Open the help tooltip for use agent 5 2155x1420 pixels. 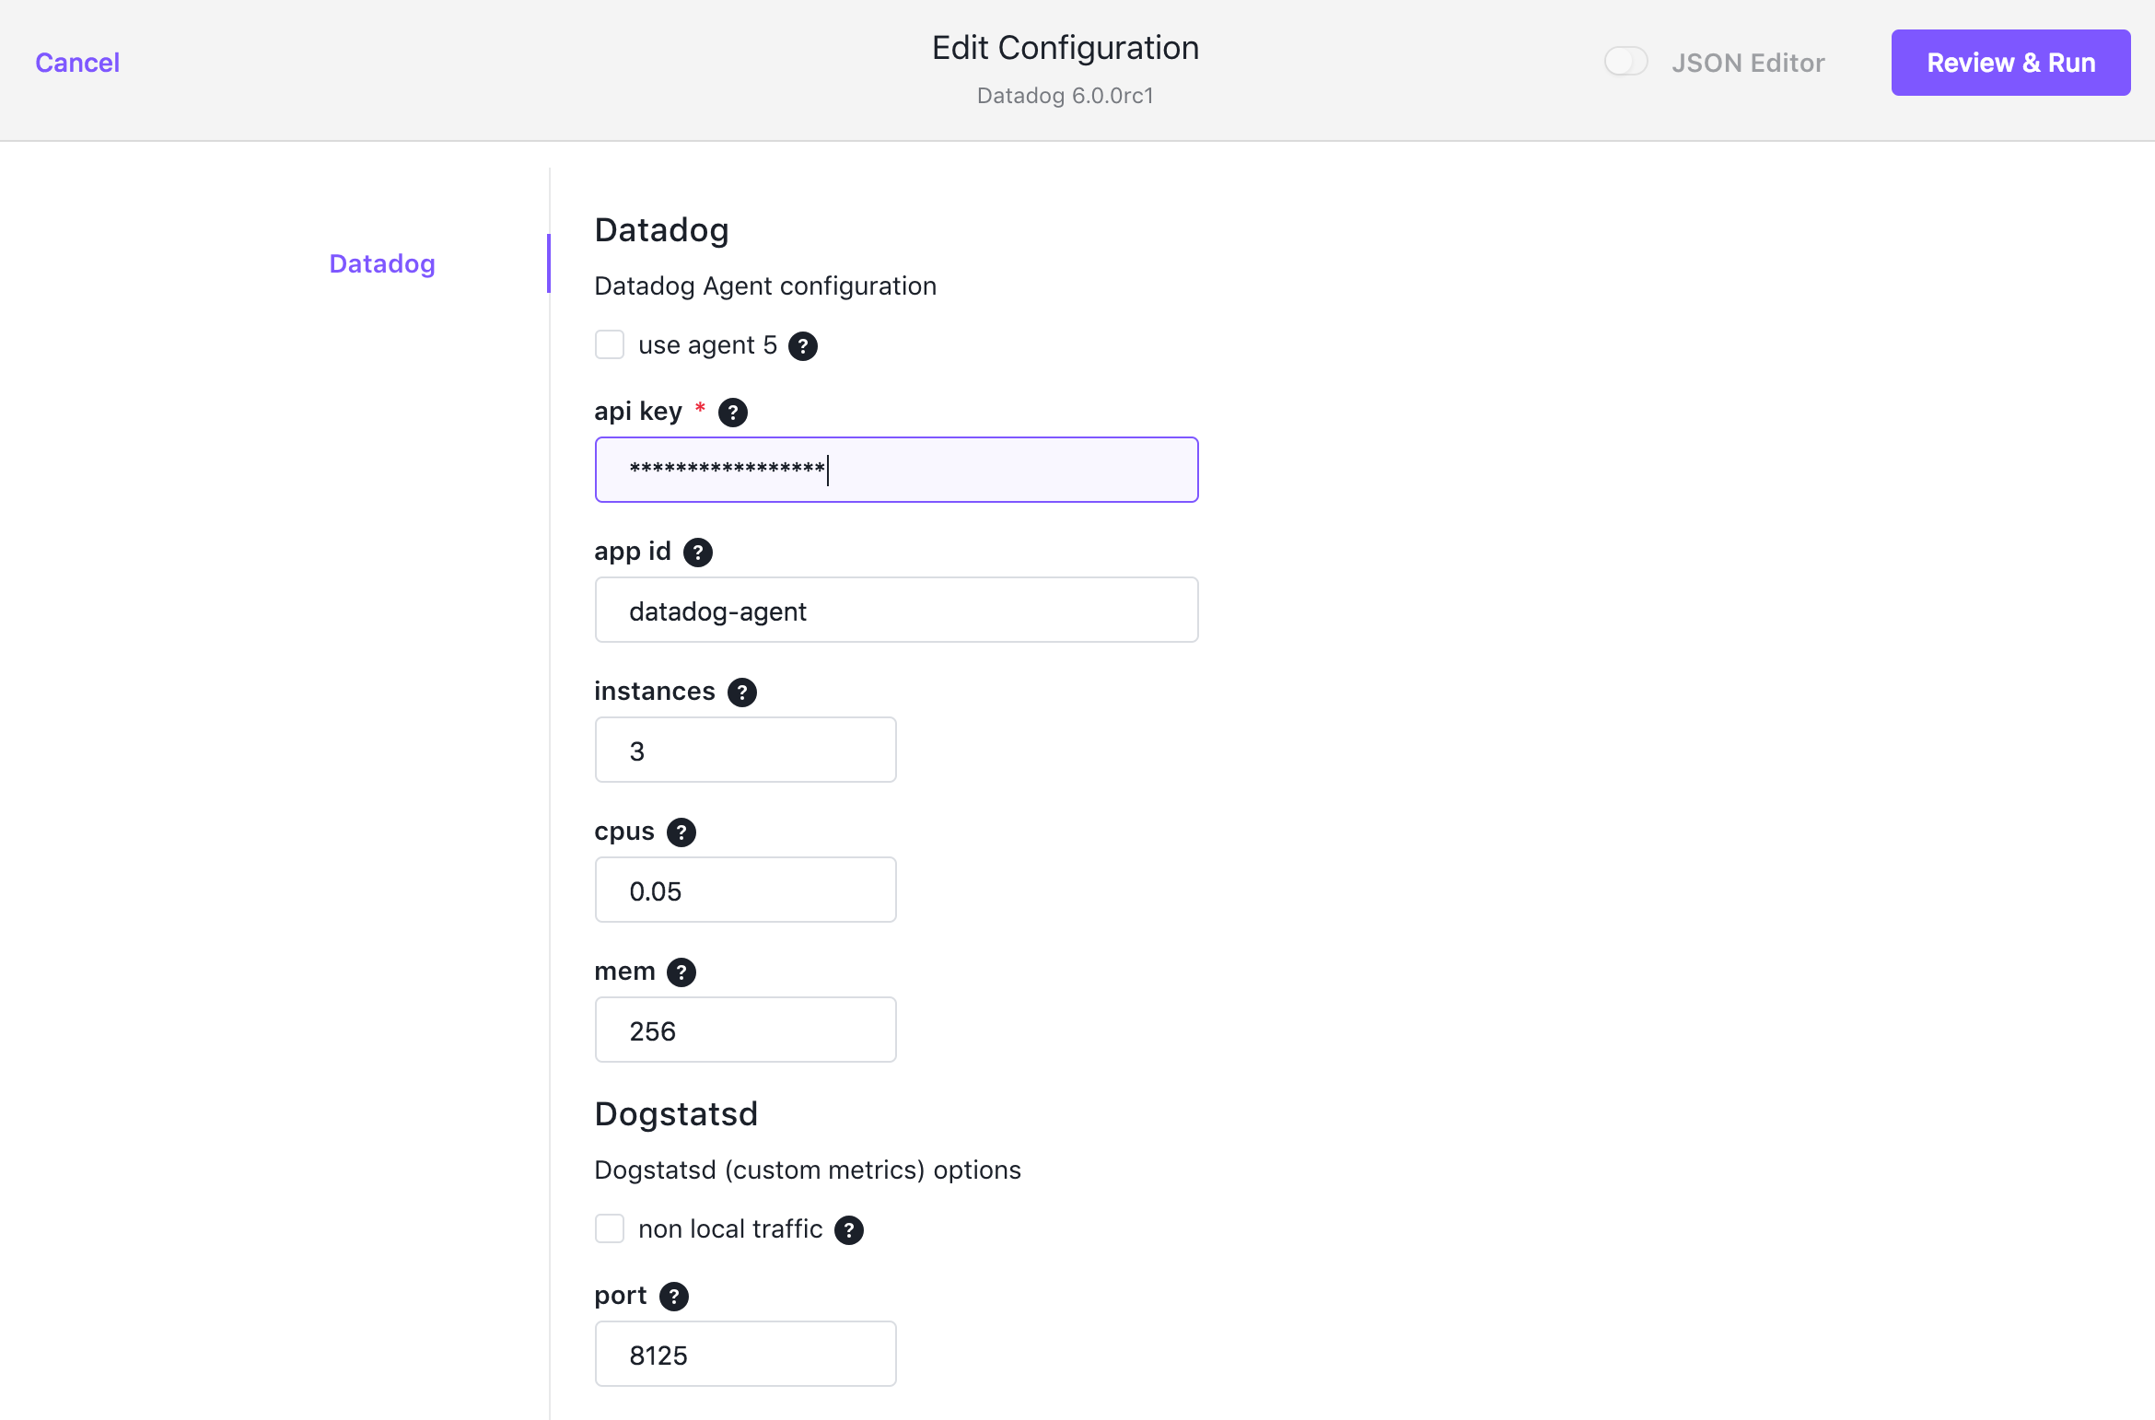802,345
